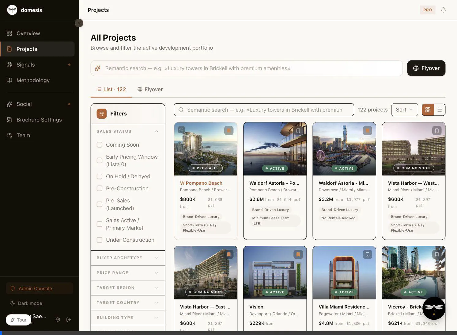Open the Sort dropdown
Screen dimensions: 457x335
point(404,110)
